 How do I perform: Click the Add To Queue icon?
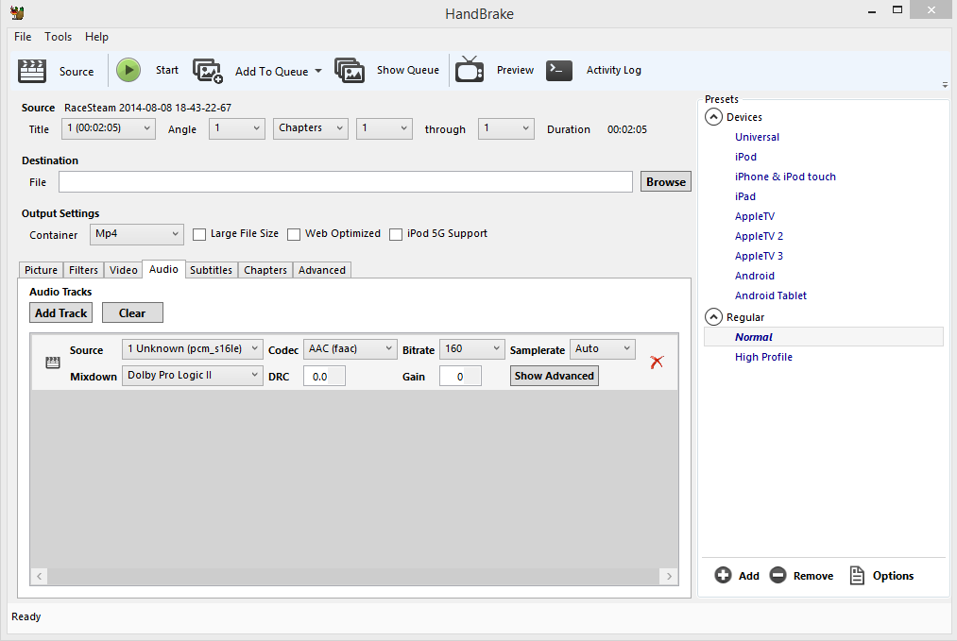[208, 71]
